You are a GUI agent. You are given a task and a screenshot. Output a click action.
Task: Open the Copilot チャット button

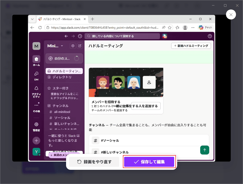click(x=205, y=27)
